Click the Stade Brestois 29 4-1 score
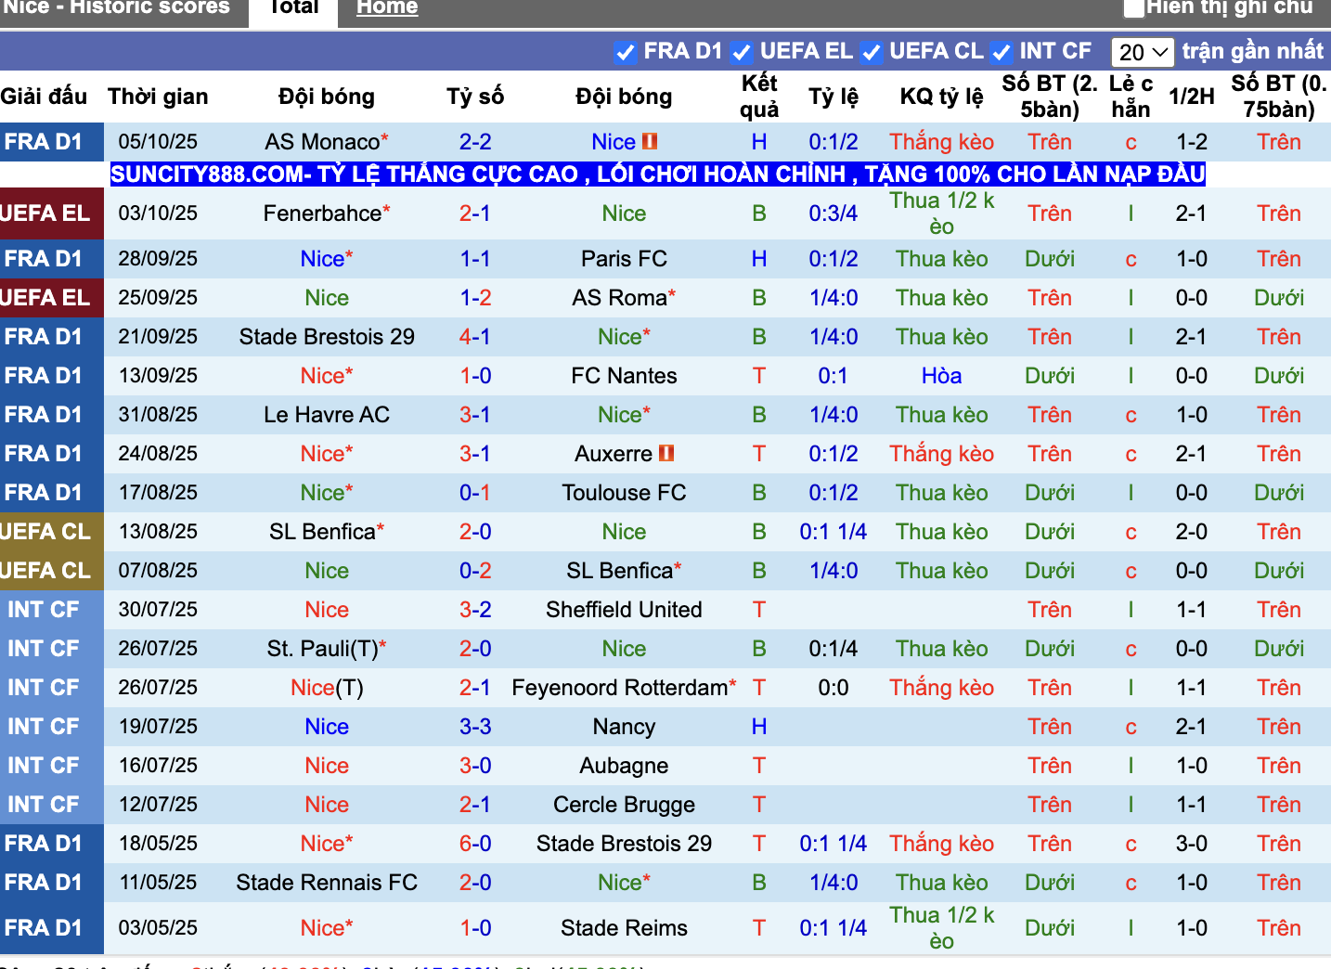Image resolution: width=1331 pixels, height=969 pixels. point(475,337)
